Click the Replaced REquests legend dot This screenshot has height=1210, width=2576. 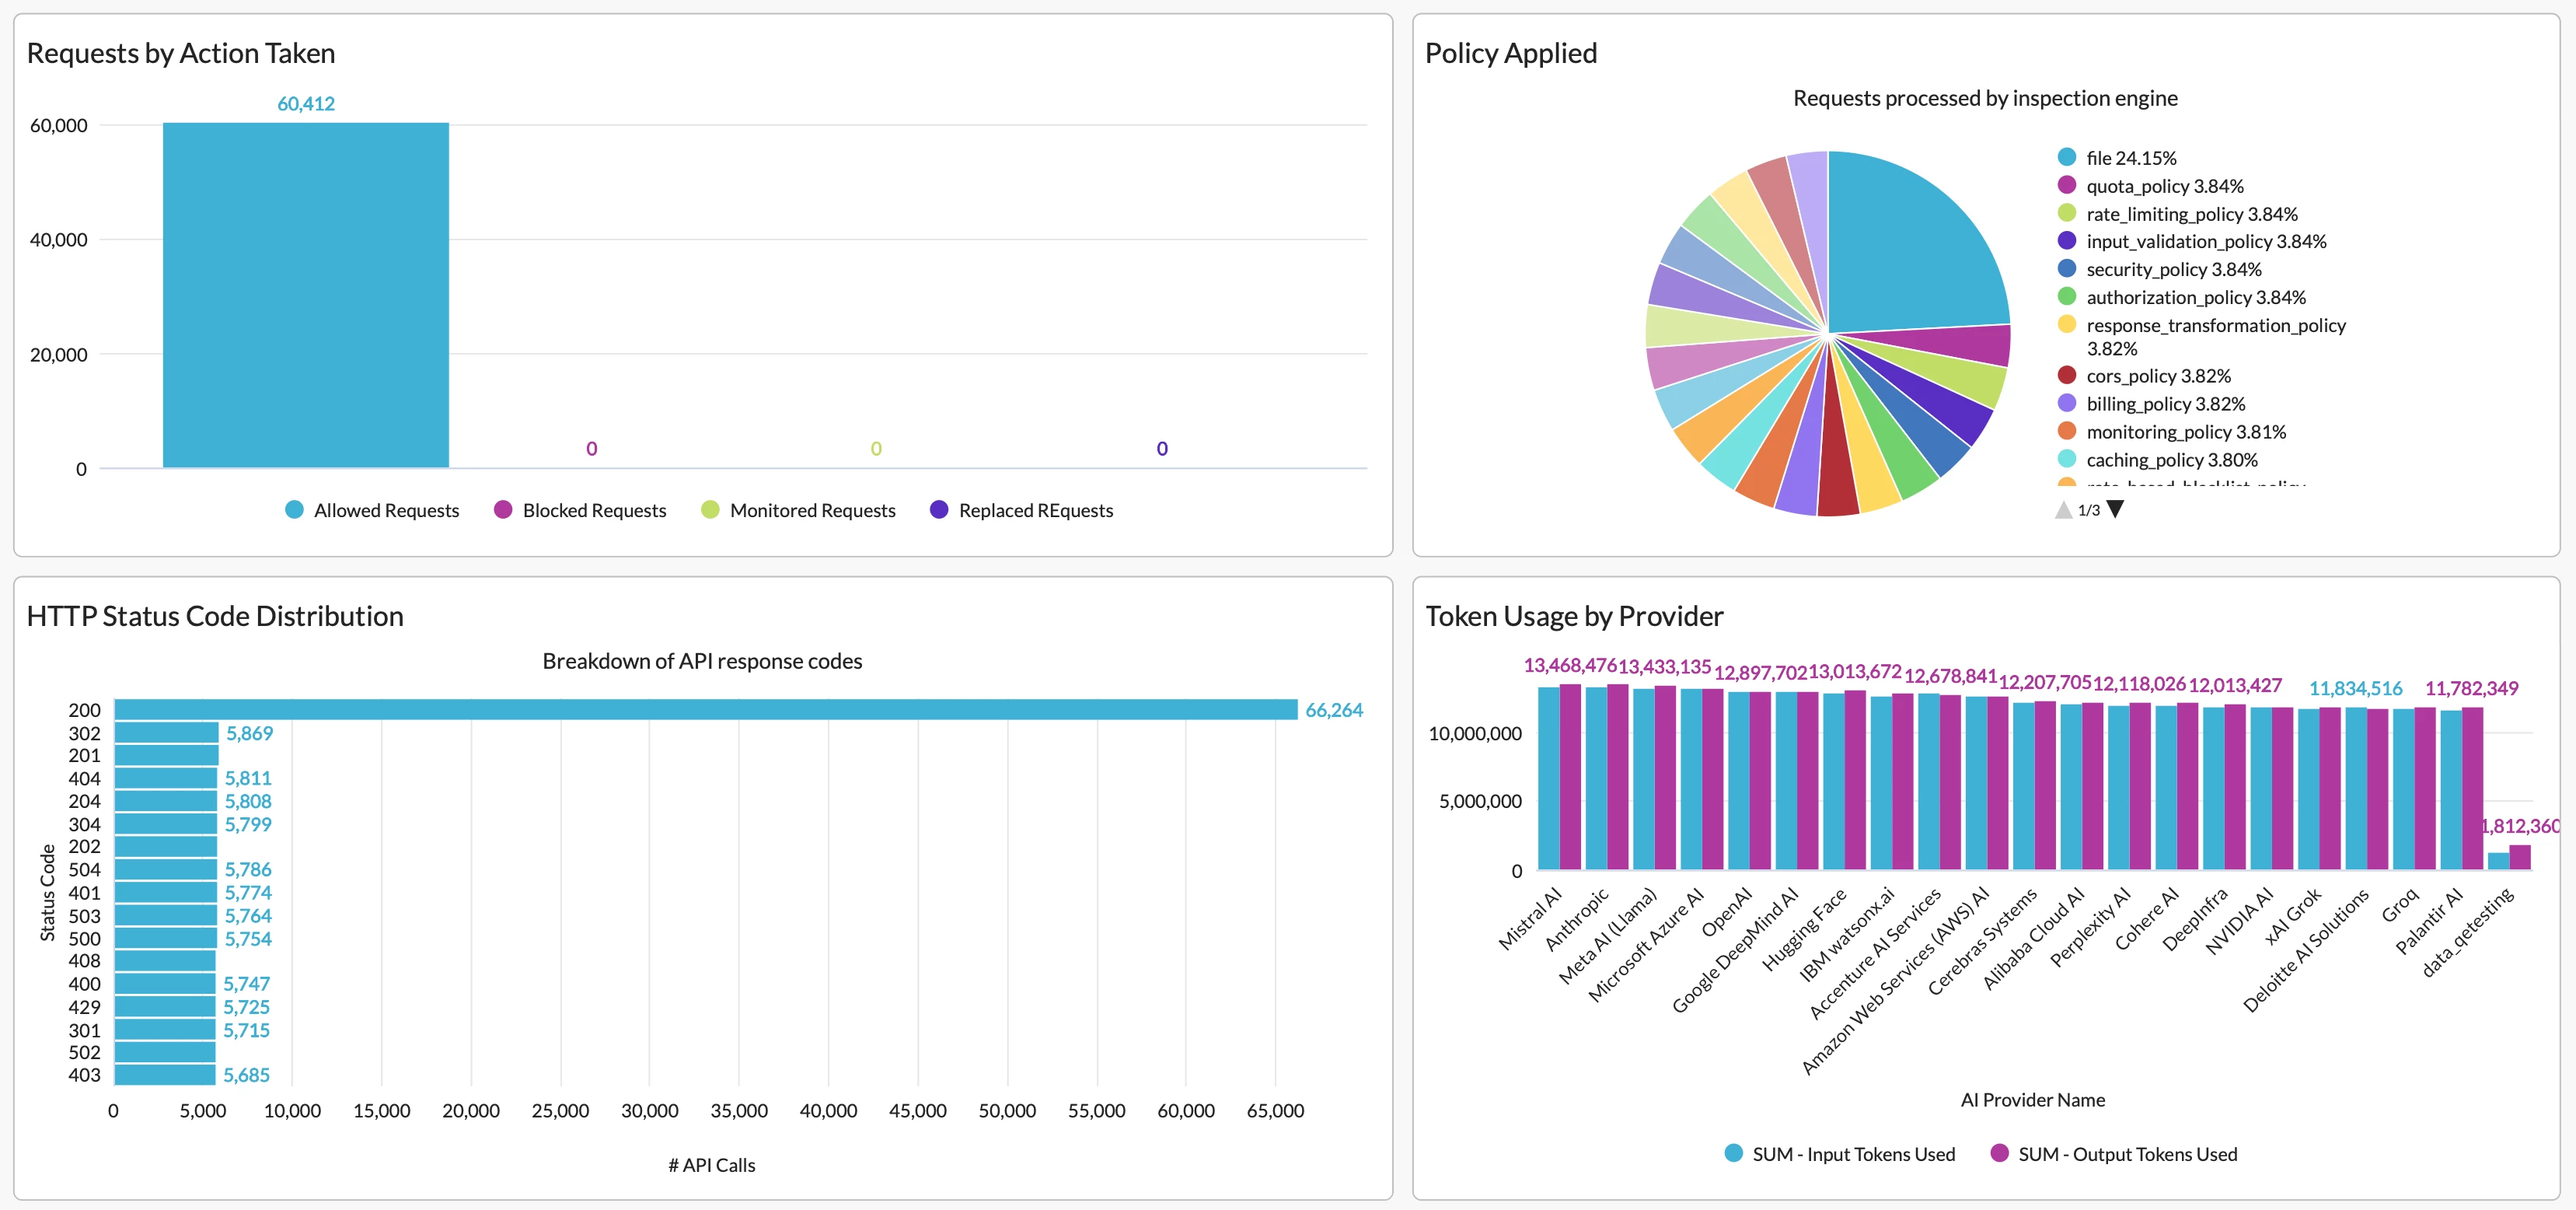(938, 509)
